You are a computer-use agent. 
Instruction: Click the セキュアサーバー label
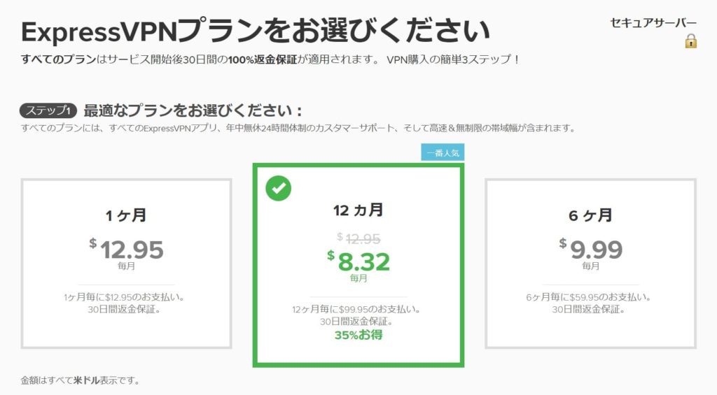(x=653, y=23)
